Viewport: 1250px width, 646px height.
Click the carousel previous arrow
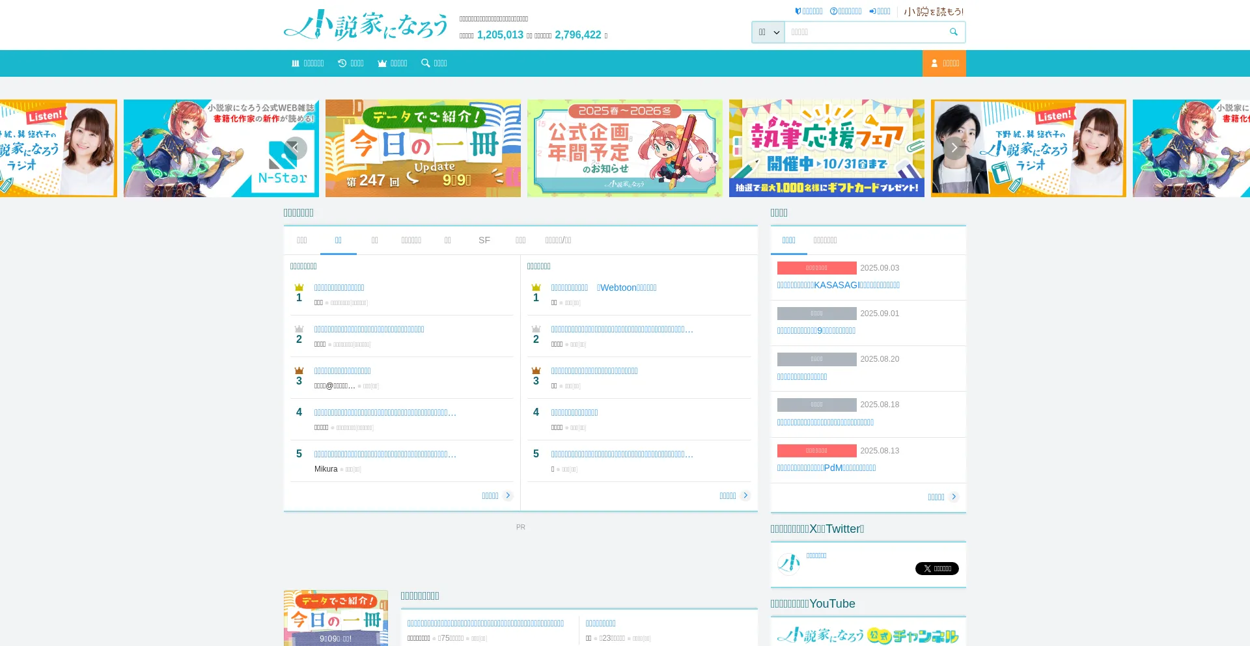(296, 148)
